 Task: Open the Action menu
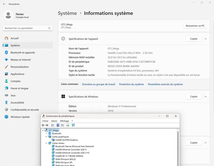(x=54, y=121)
